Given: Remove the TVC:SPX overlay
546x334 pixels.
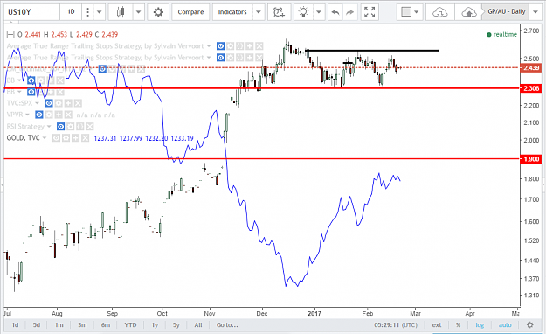Looking at the screenshot, I should (78, 103).
